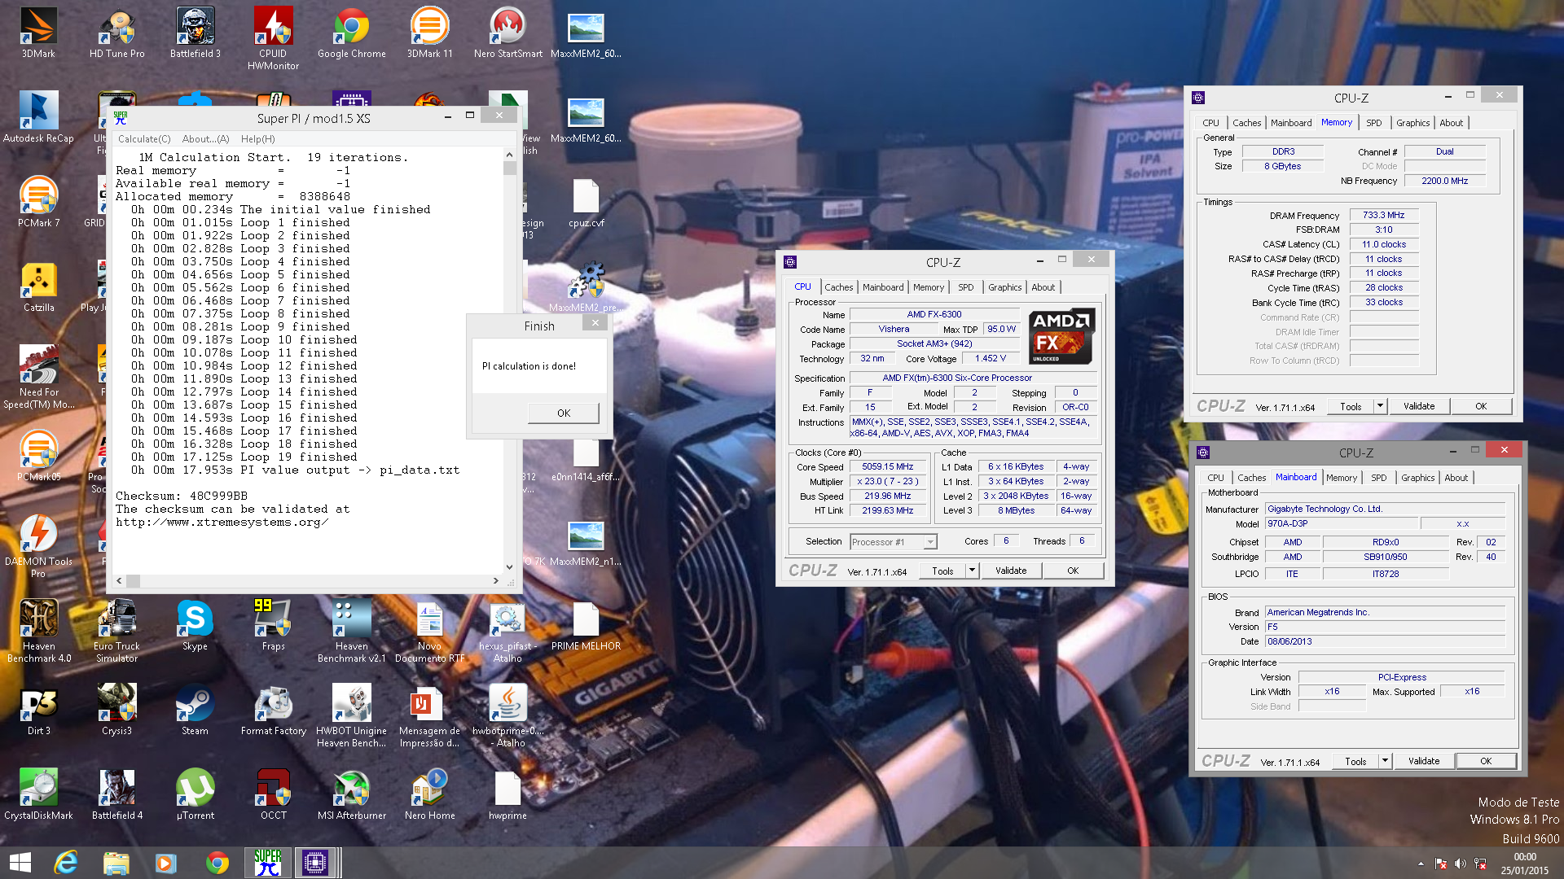Open PRIME MELHOR file icon
The height and width of the screenshot is (879, 1564).
[x=586, y=625]
